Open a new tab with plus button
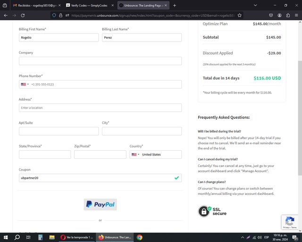 click(175, 5)
